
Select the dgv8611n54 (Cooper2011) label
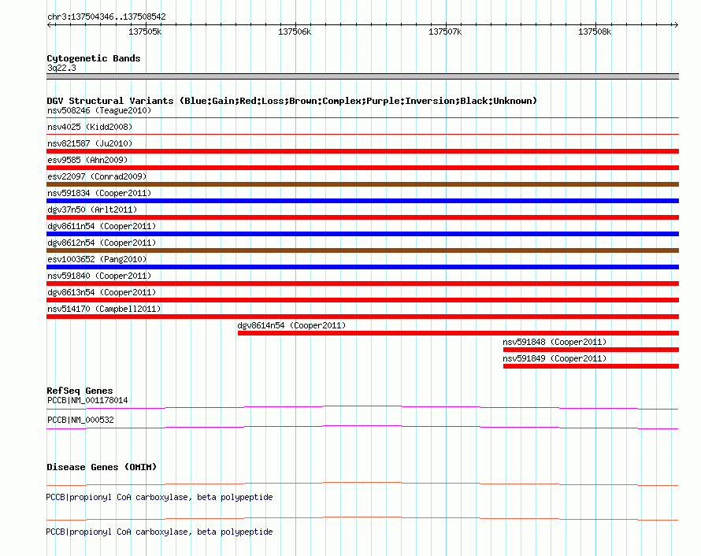(x=102, y=226)
